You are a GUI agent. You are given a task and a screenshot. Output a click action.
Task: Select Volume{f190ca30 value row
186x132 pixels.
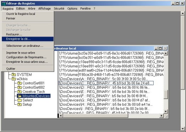click(111, 75)
